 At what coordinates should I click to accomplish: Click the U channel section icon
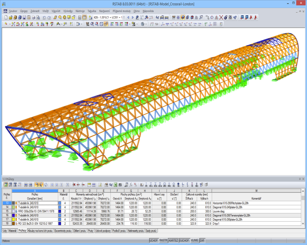tap(188, 185)
